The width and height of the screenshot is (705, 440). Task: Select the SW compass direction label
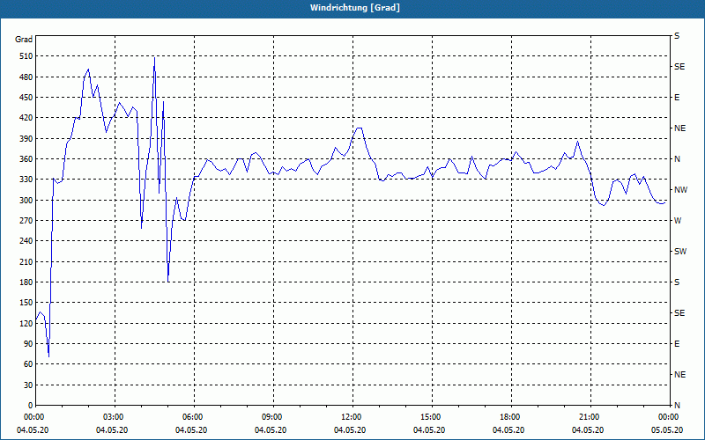tap(680, 252)
